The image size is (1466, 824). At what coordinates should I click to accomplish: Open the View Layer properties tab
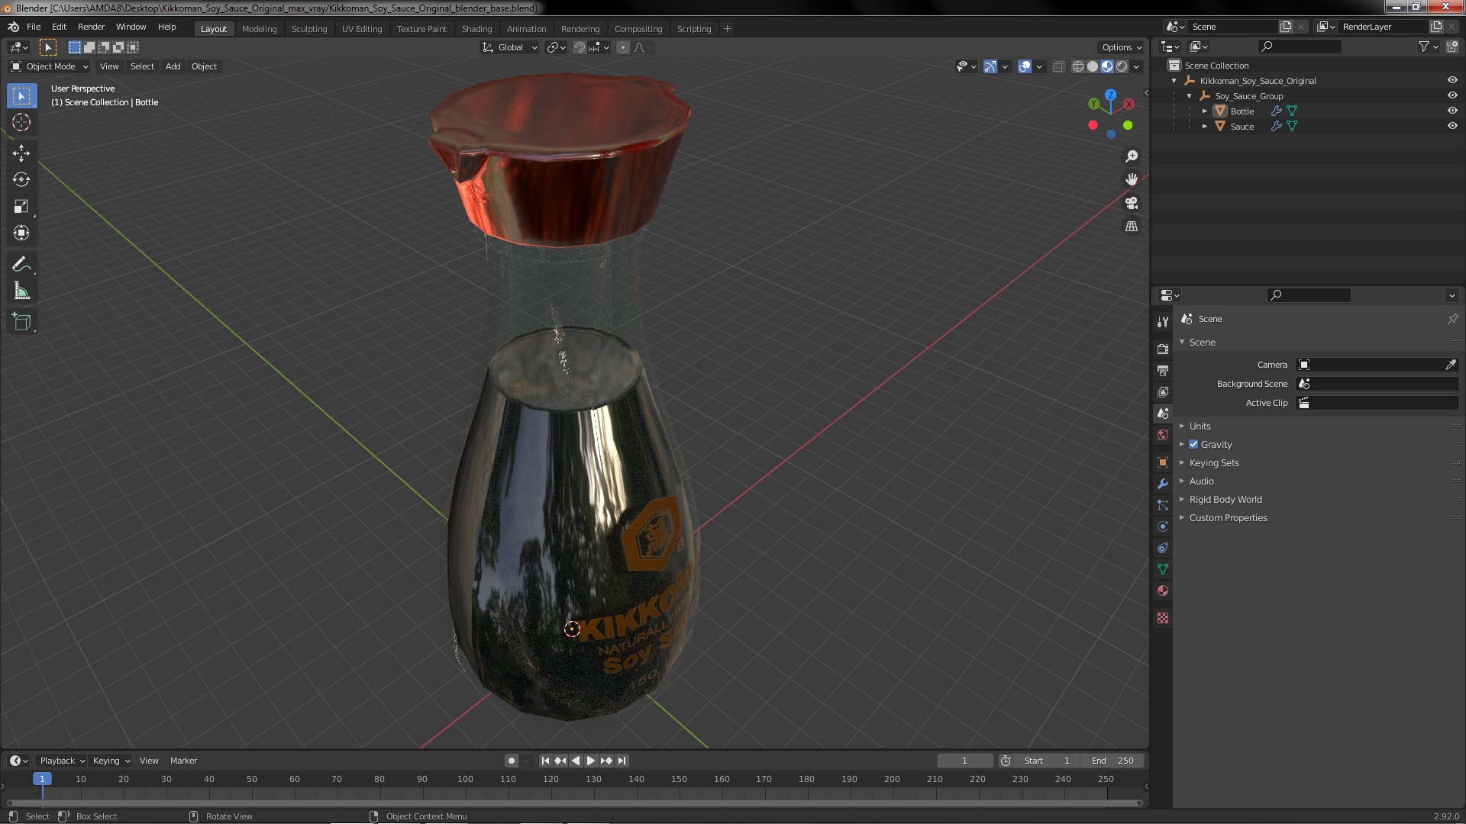click(x=1163, y=391)
